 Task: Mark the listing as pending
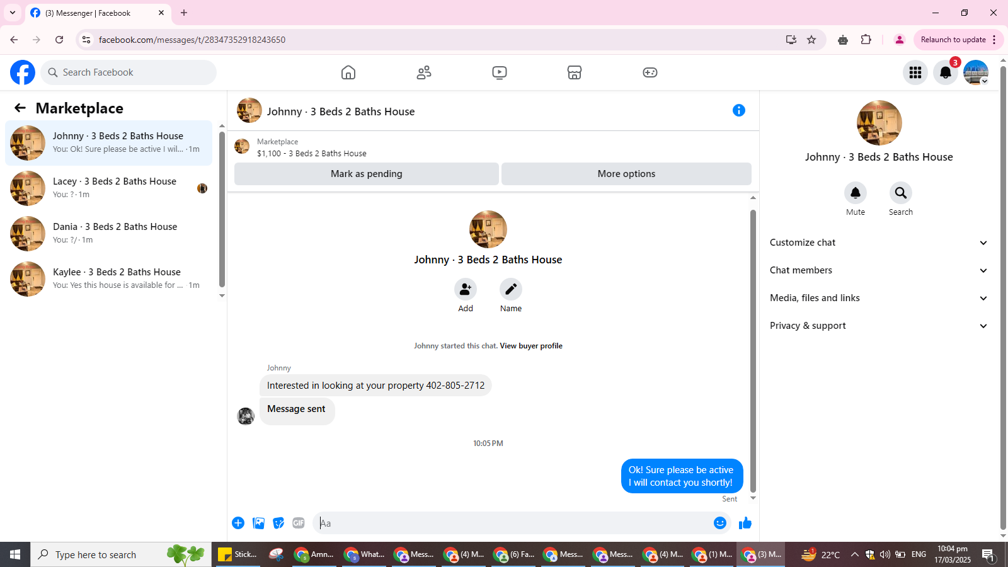click(367, 174)
